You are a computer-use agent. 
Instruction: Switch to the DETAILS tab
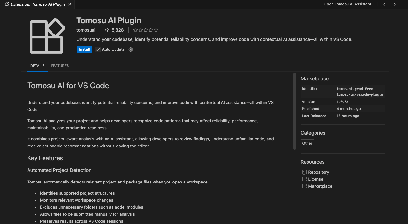[x=37, y=66]
